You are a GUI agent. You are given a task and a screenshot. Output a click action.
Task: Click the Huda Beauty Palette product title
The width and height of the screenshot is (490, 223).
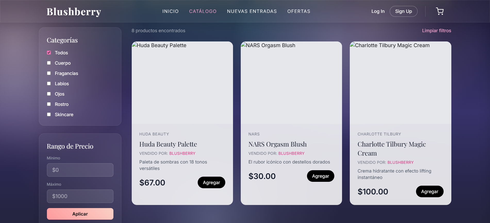click(x=168, y=144)
